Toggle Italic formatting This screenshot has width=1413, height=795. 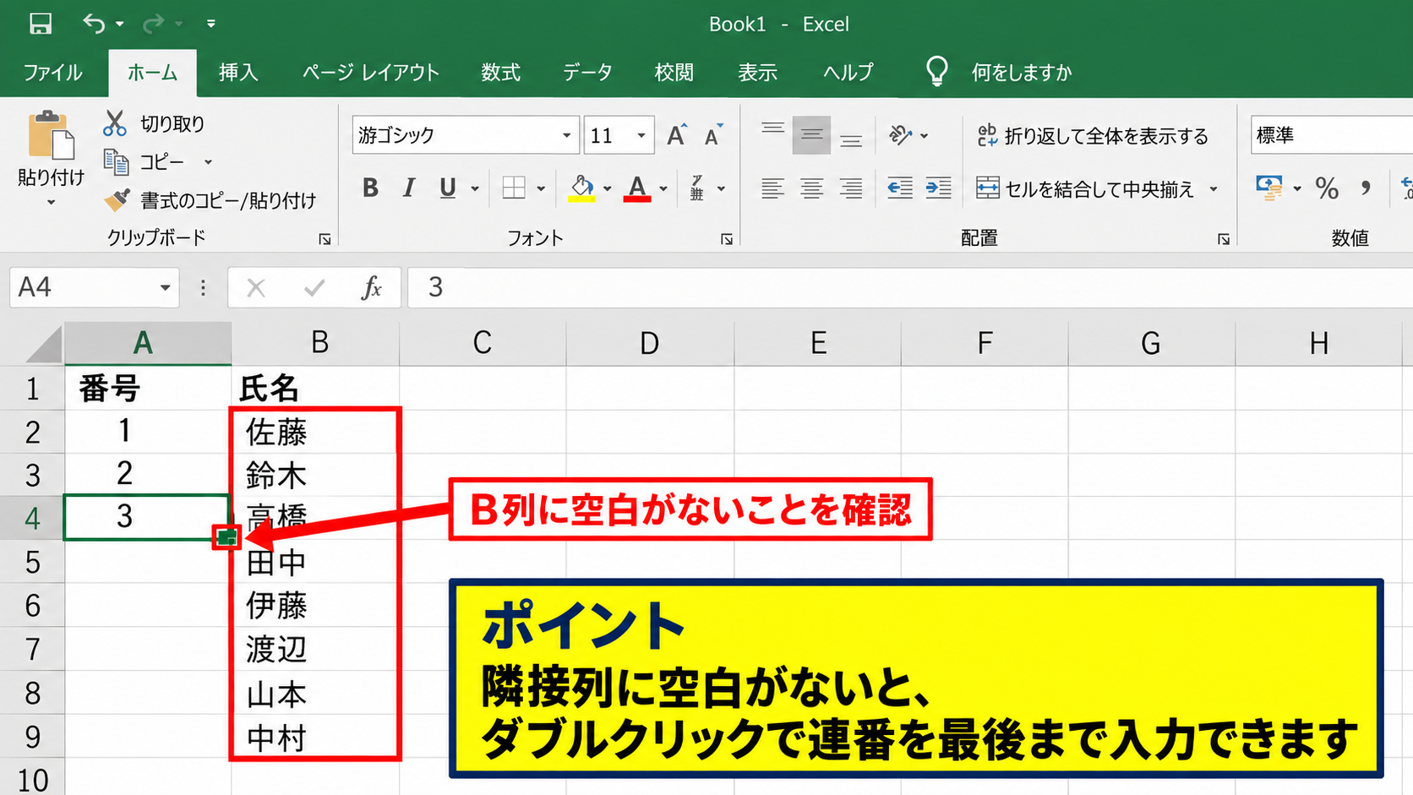coord(409,188)
